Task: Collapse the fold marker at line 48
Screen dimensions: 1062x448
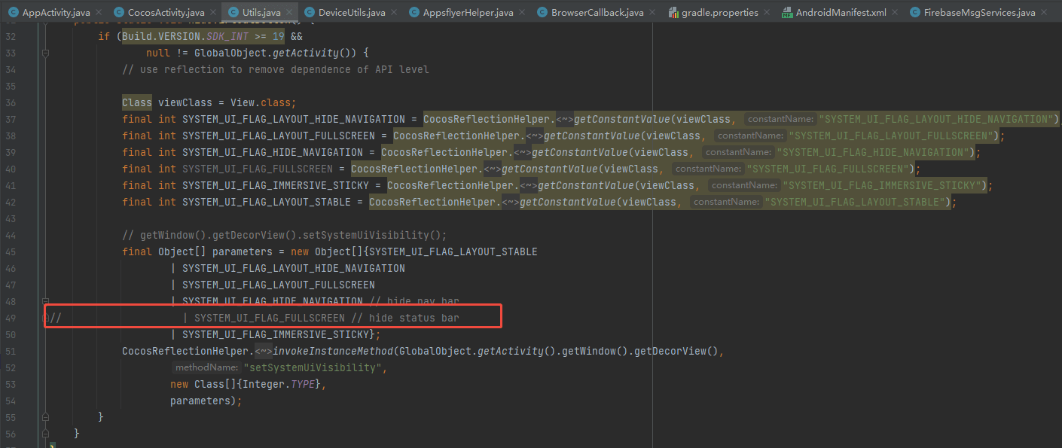Action: pos(46,301)
